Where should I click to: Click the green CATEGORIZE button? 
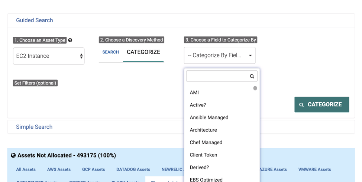click(x=321, y=105)
